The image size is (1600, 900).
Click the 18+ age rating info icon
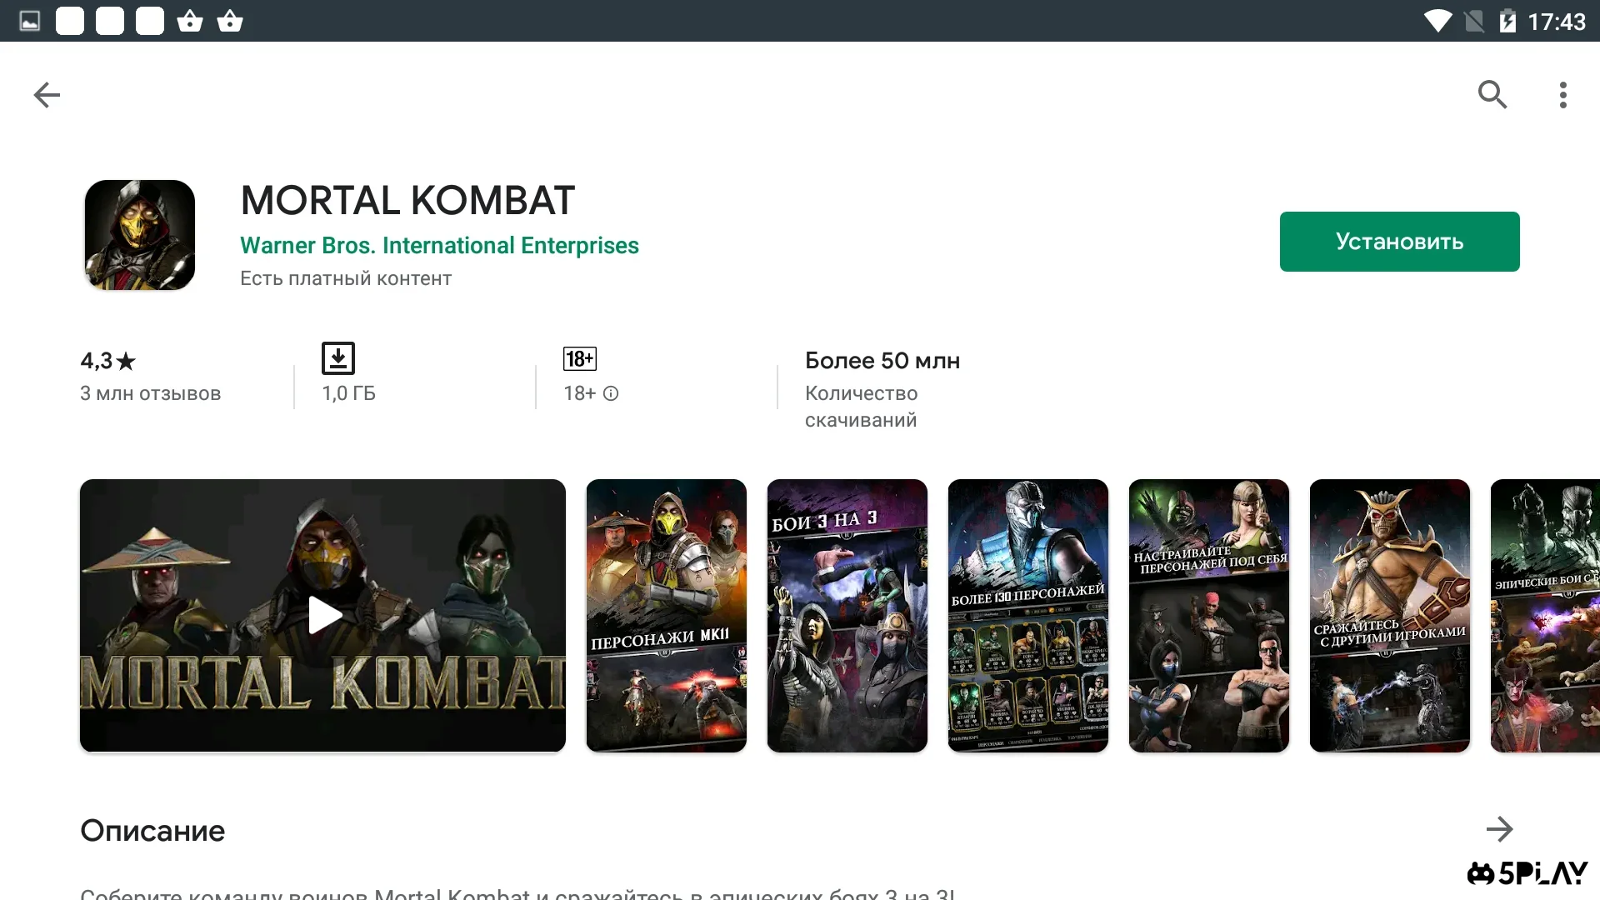coord(611,393)
